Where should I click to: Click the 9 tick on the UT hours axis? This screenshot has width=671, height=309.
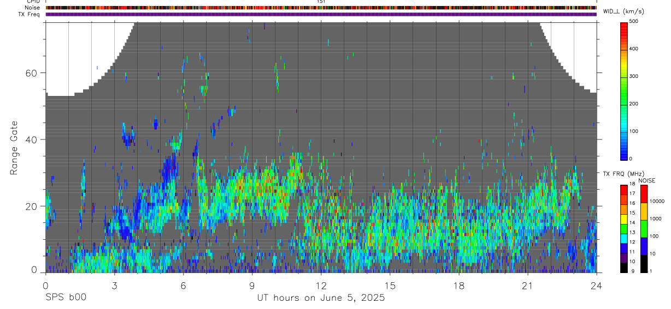[252, 286]
